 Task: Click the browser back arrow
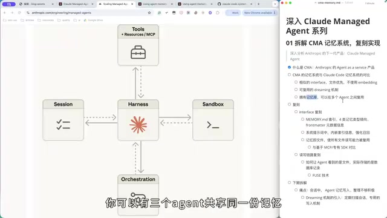click(x=5, y=13)
